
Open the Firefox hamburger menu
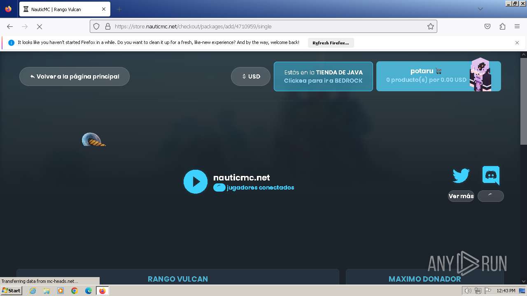[517, 26]
